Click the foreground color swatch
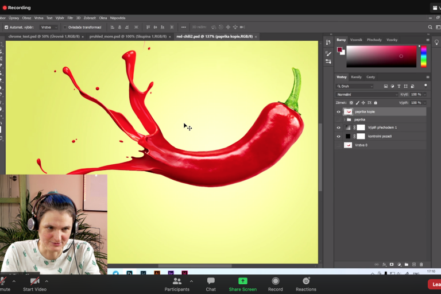The width and height of the screenshot is (441, 294). (339, 50)
